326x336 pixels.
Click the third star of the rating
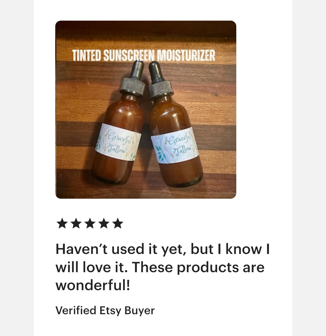90,224
